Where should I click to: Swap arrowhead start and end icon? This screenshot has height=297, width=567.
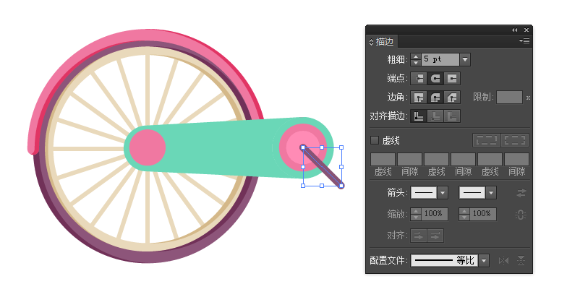(x=521, y=193)
